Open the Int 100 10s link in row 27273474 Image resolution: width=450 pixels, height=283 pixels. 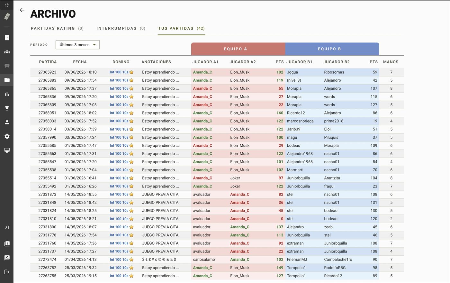[x=119, y=260]
